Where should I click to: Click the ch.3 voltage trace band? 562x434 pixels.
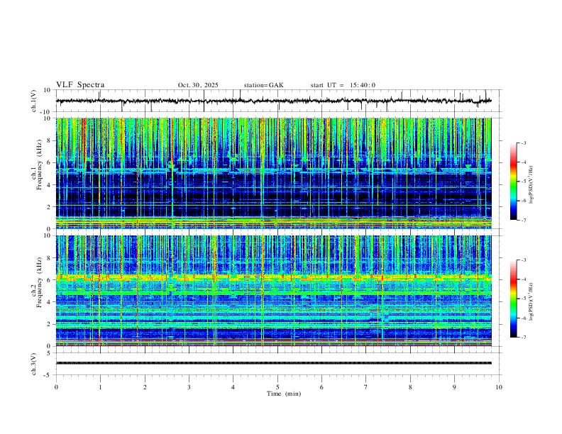[x=274, y=363]
